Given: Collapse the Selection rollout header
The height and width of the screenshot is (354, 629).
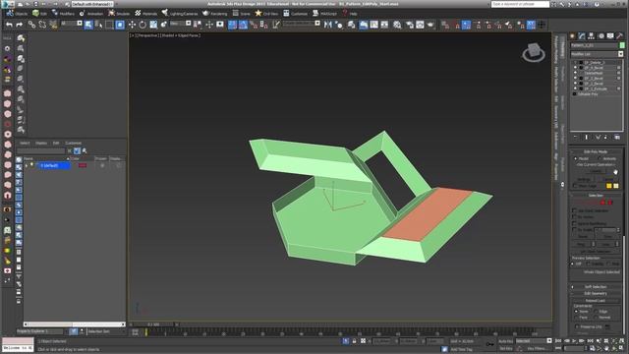Looking at the screenshot, I should tap(596, 195).
